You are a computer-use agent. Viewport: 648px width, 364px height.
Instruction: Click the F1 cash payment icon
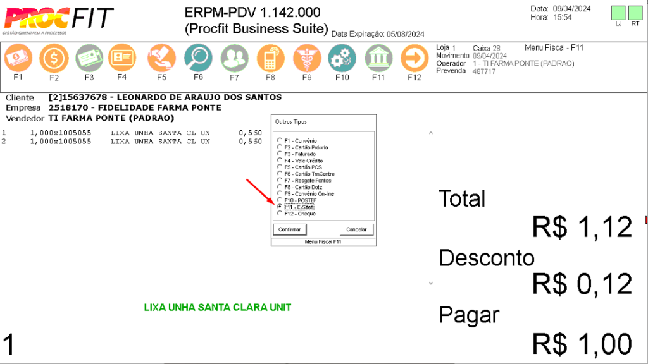click(18, 58)
